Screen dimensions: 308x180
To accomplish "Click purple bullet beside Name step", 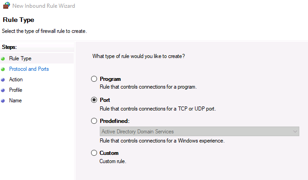I will point(3,101).
